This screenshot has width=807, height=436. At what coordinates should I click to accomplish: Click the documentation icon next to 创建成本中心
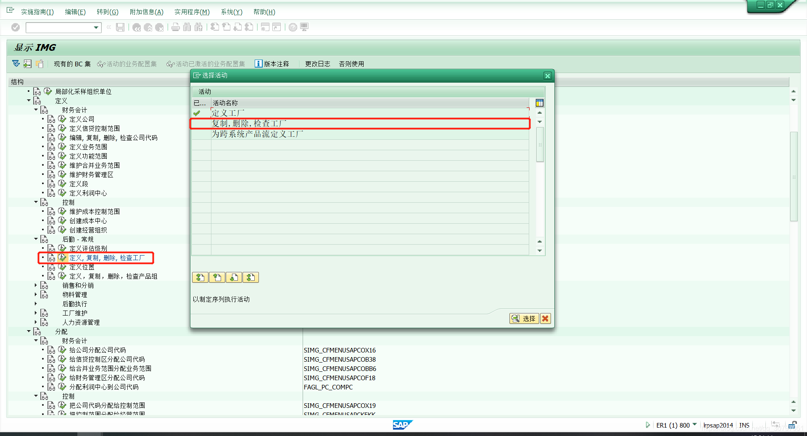pyautogui.click(x=51, y=221)
